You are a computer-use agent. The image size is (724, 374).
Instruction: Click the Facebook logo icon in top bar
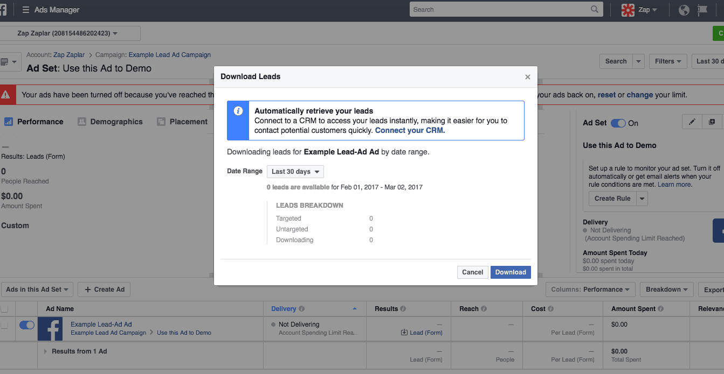click(x=3, y=10)
